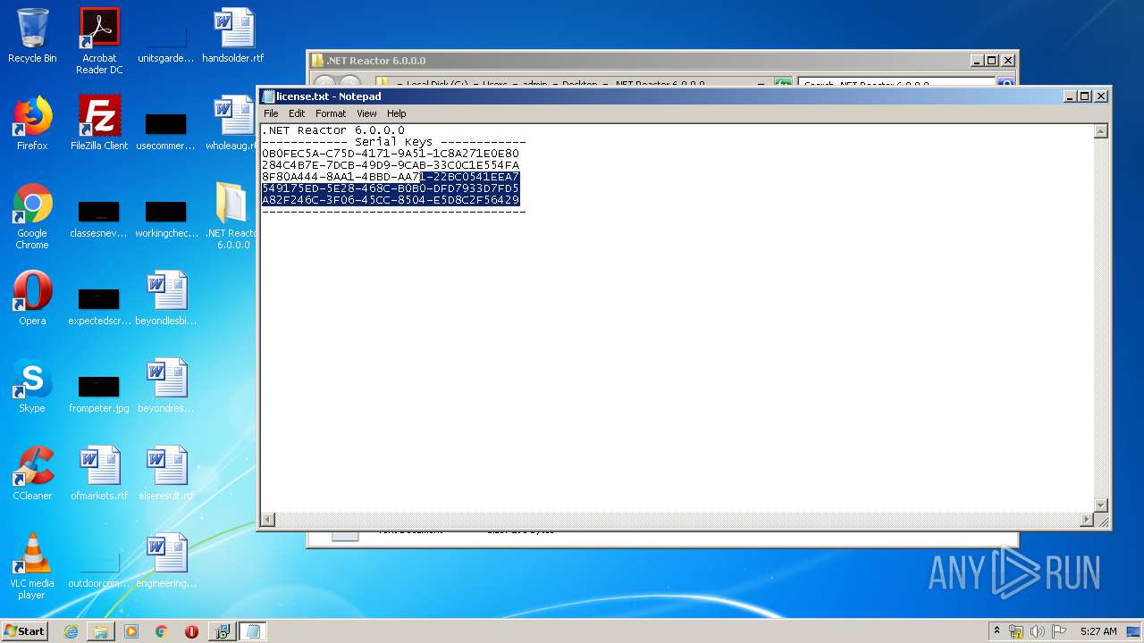Select the wholeaug document on the desktop
This screenshot has height=643, width=1144.
point(231,123)
